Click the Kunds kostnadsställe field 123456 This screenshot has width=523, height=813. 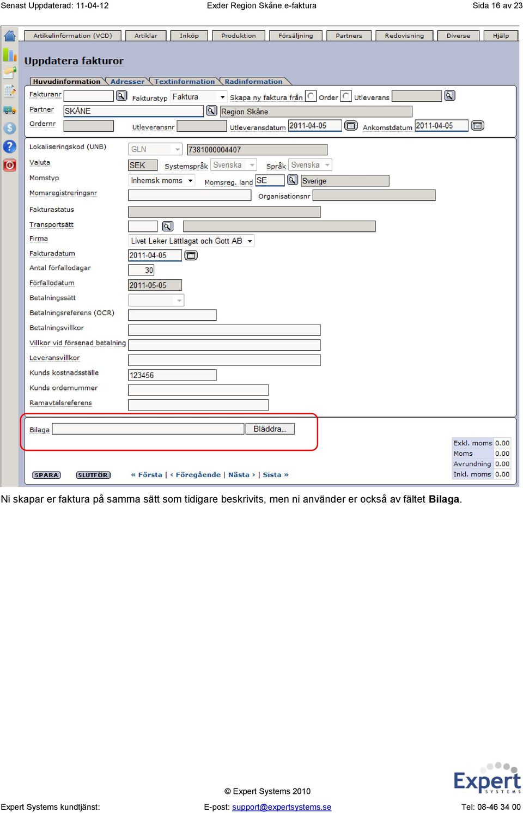point(172,375)
